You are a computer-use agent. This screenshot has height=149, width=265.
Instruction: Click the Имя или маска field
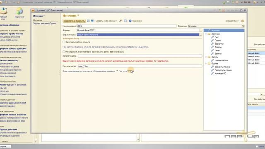tap(140, 66)
